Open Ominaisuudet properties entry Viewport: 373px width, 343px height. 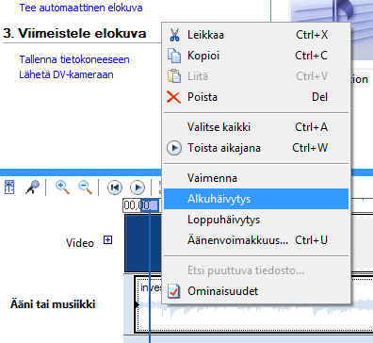click(x=256, y=291)
